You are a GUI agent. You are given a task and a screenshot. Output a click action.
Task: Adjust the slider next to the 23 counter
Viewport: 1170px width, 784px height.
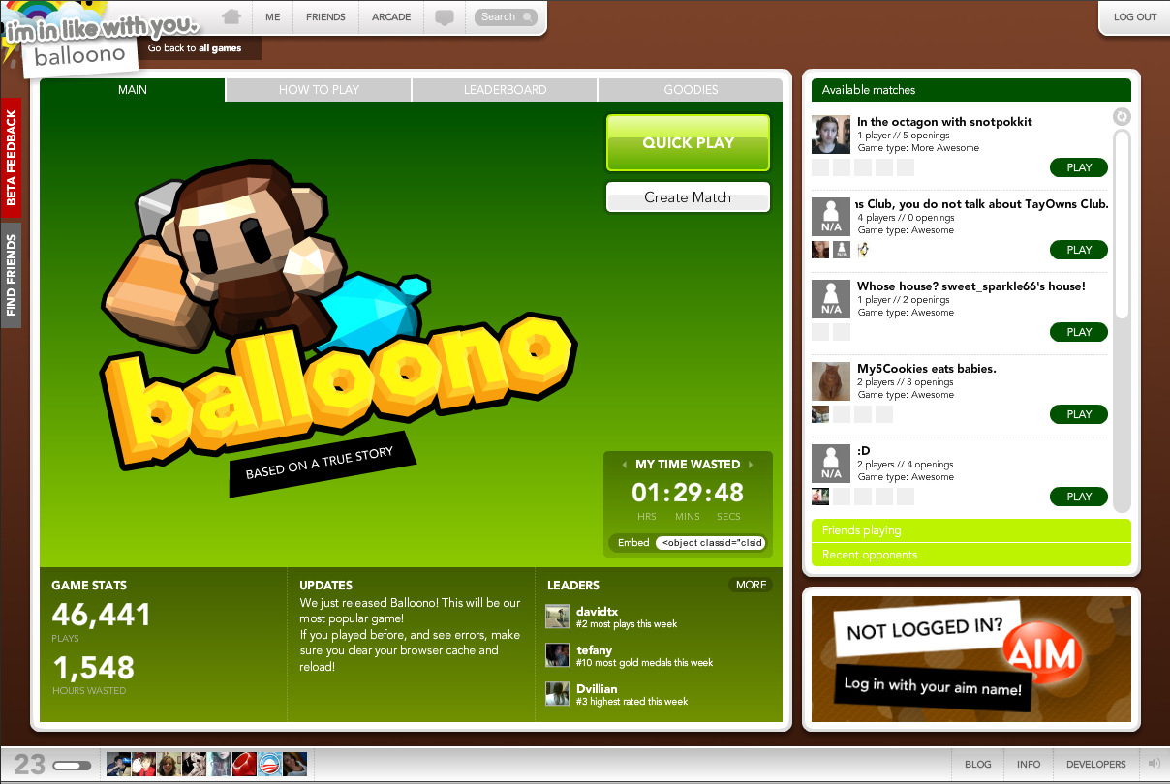click(x=73, y=766)
